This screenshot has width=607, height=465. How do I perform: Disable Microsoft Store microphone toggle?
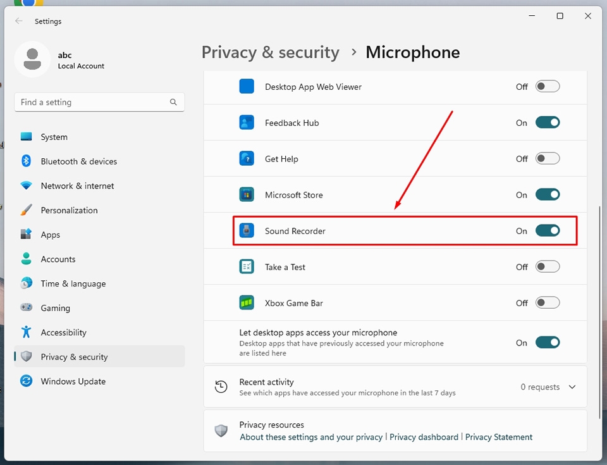[x=548, y=194]
